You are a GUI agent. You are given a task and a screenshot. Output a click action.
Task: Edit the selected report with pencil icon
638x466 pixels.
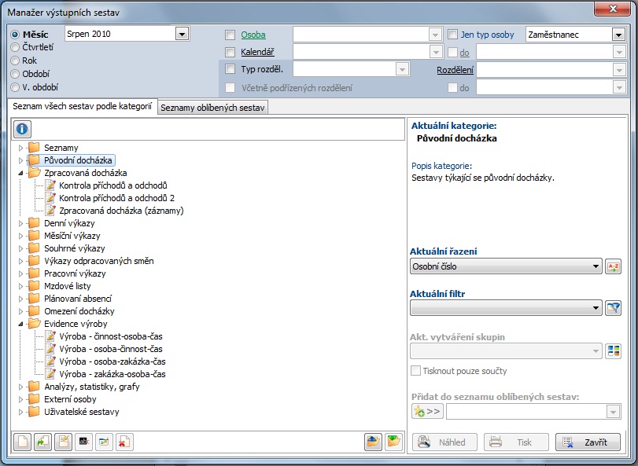coord(64,442)
